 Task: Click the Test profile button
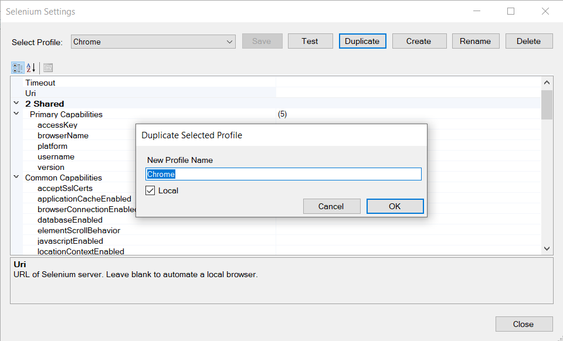point(310,41)
